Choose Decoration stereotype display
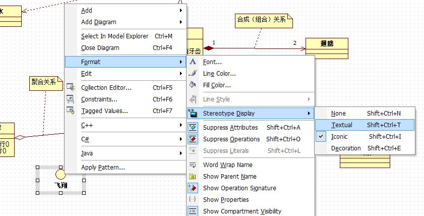Screen dimensions: 424x216 (365, 148)
